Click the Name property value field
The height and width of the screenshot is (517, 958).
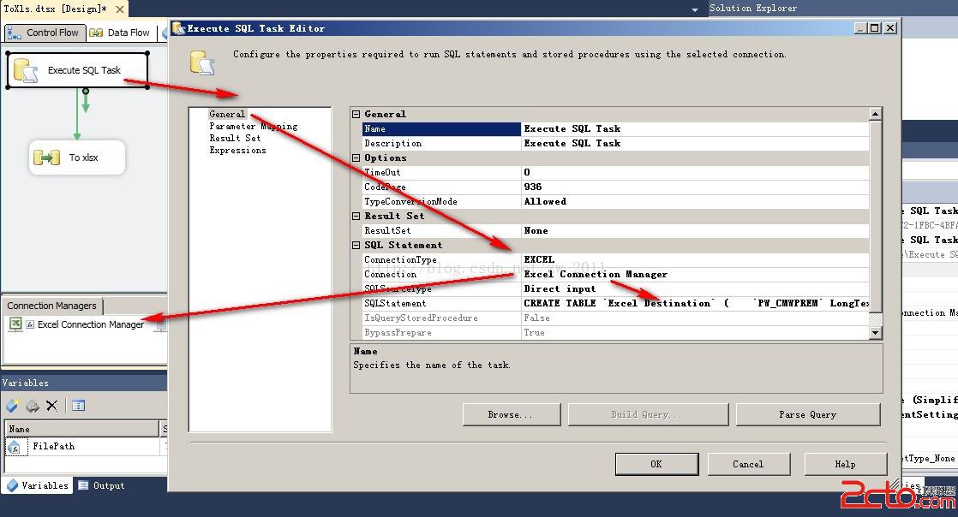[695, 128]
